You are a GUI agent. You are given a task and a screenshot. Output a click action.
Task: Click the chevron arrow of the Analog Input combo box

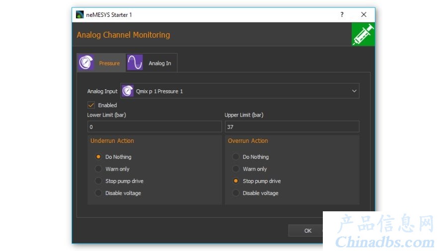(354, 91)
